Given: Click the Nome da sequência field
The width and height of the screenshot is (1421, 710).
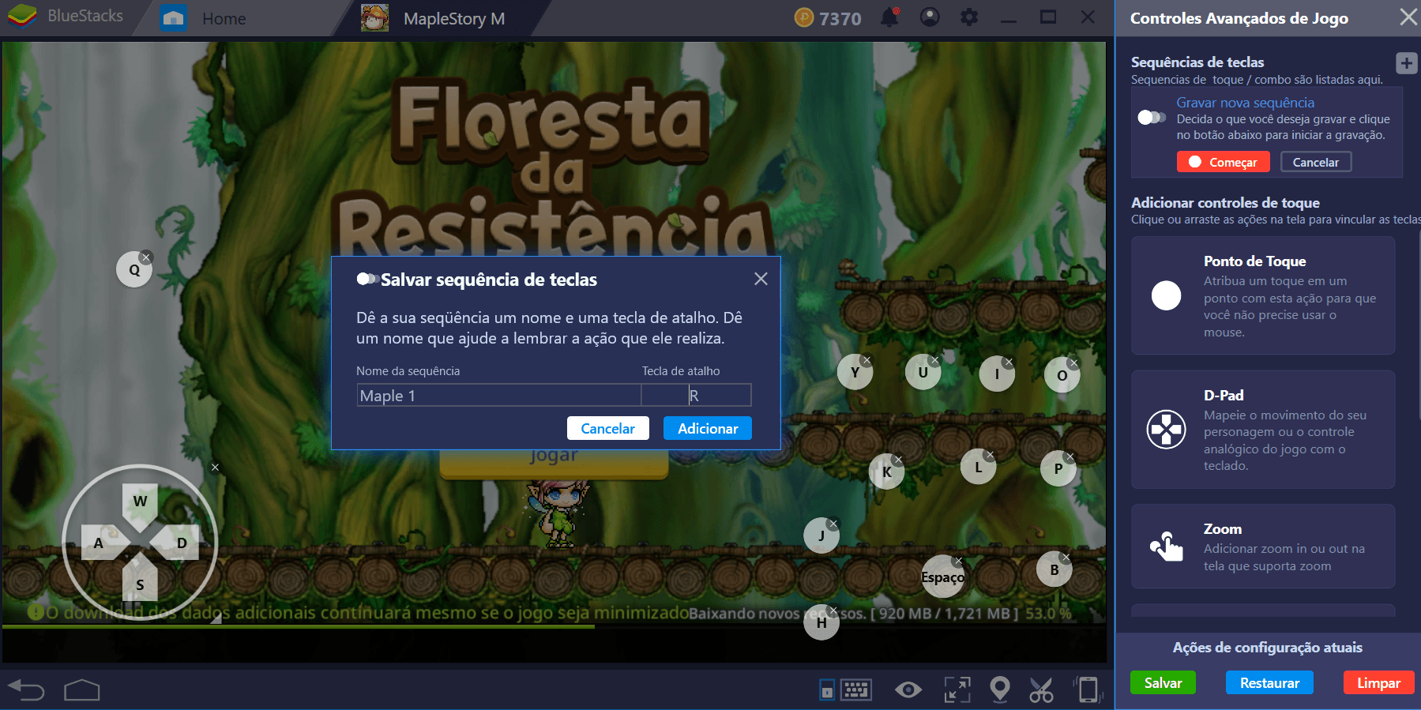Looking at the screenshot, I should pyautogui.click(x=499, y=395).
